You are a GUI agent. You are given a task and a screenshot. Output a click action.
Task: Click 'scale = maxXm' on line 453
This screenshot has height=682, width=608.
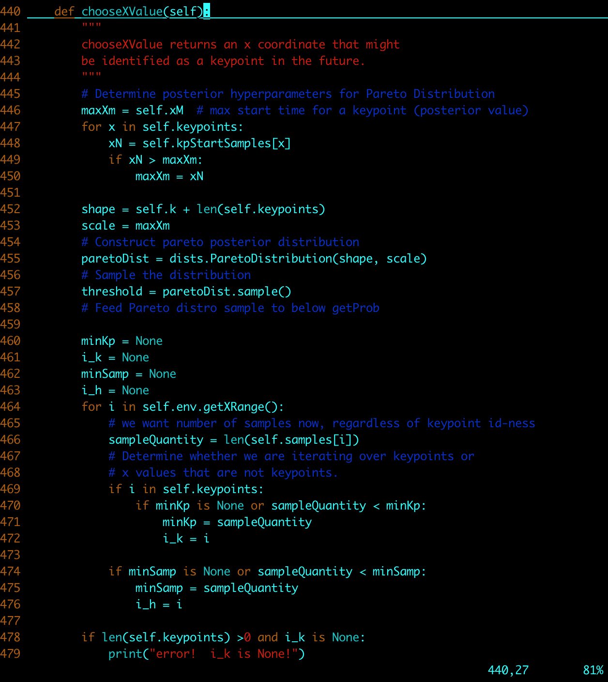point(125,226)
